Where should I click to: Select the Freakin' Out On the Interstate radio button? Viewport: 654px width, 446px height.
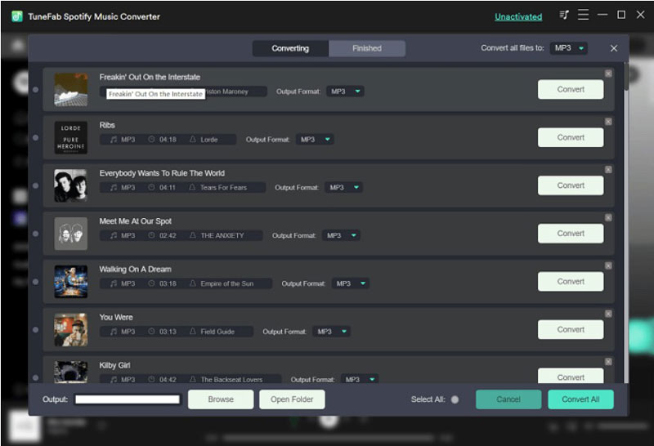click(x=35, y=90)
